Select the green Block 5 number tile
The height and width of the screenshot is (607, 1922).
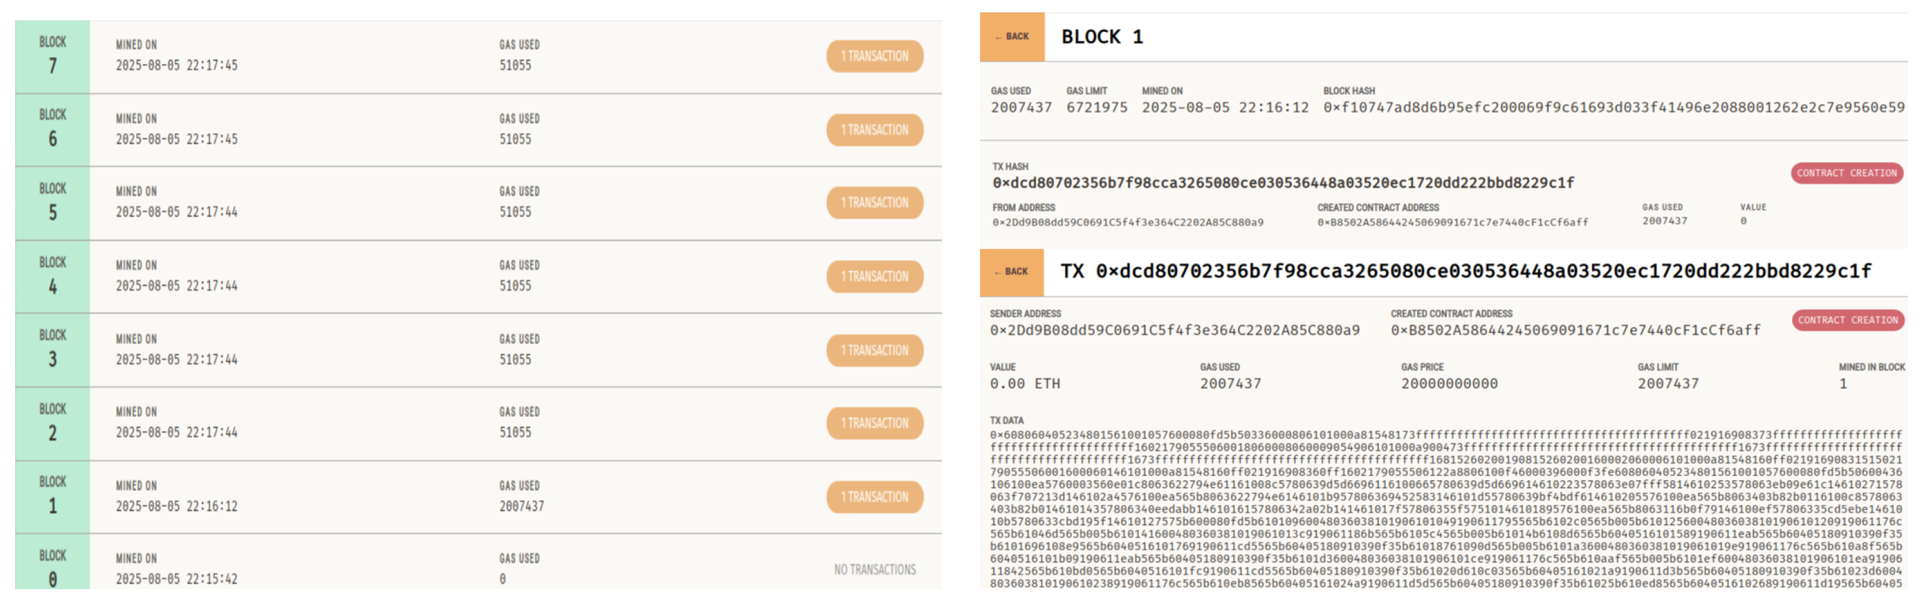click(x=52, y=203)
